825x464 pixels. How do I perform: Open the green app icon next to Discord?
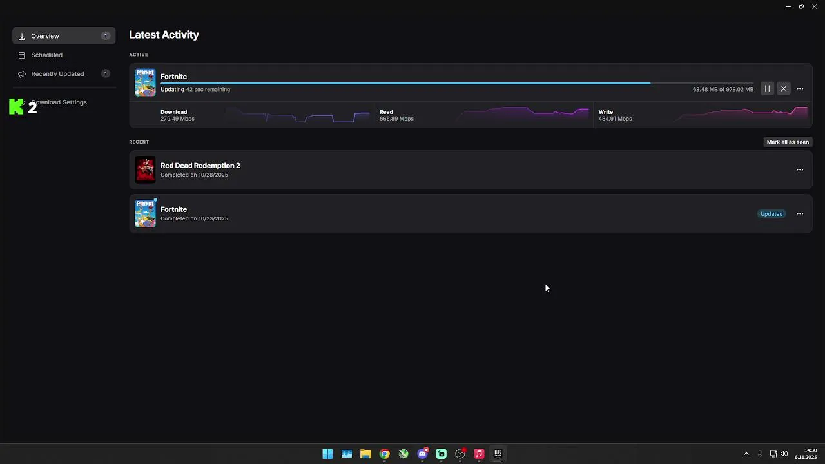click(x=441, y=454)
